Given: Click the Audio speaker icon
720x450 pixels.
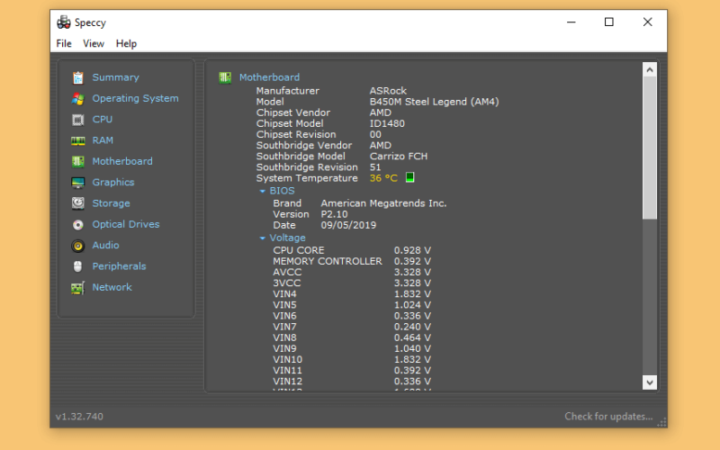Looking at the screenshot, I should [78, 246].
